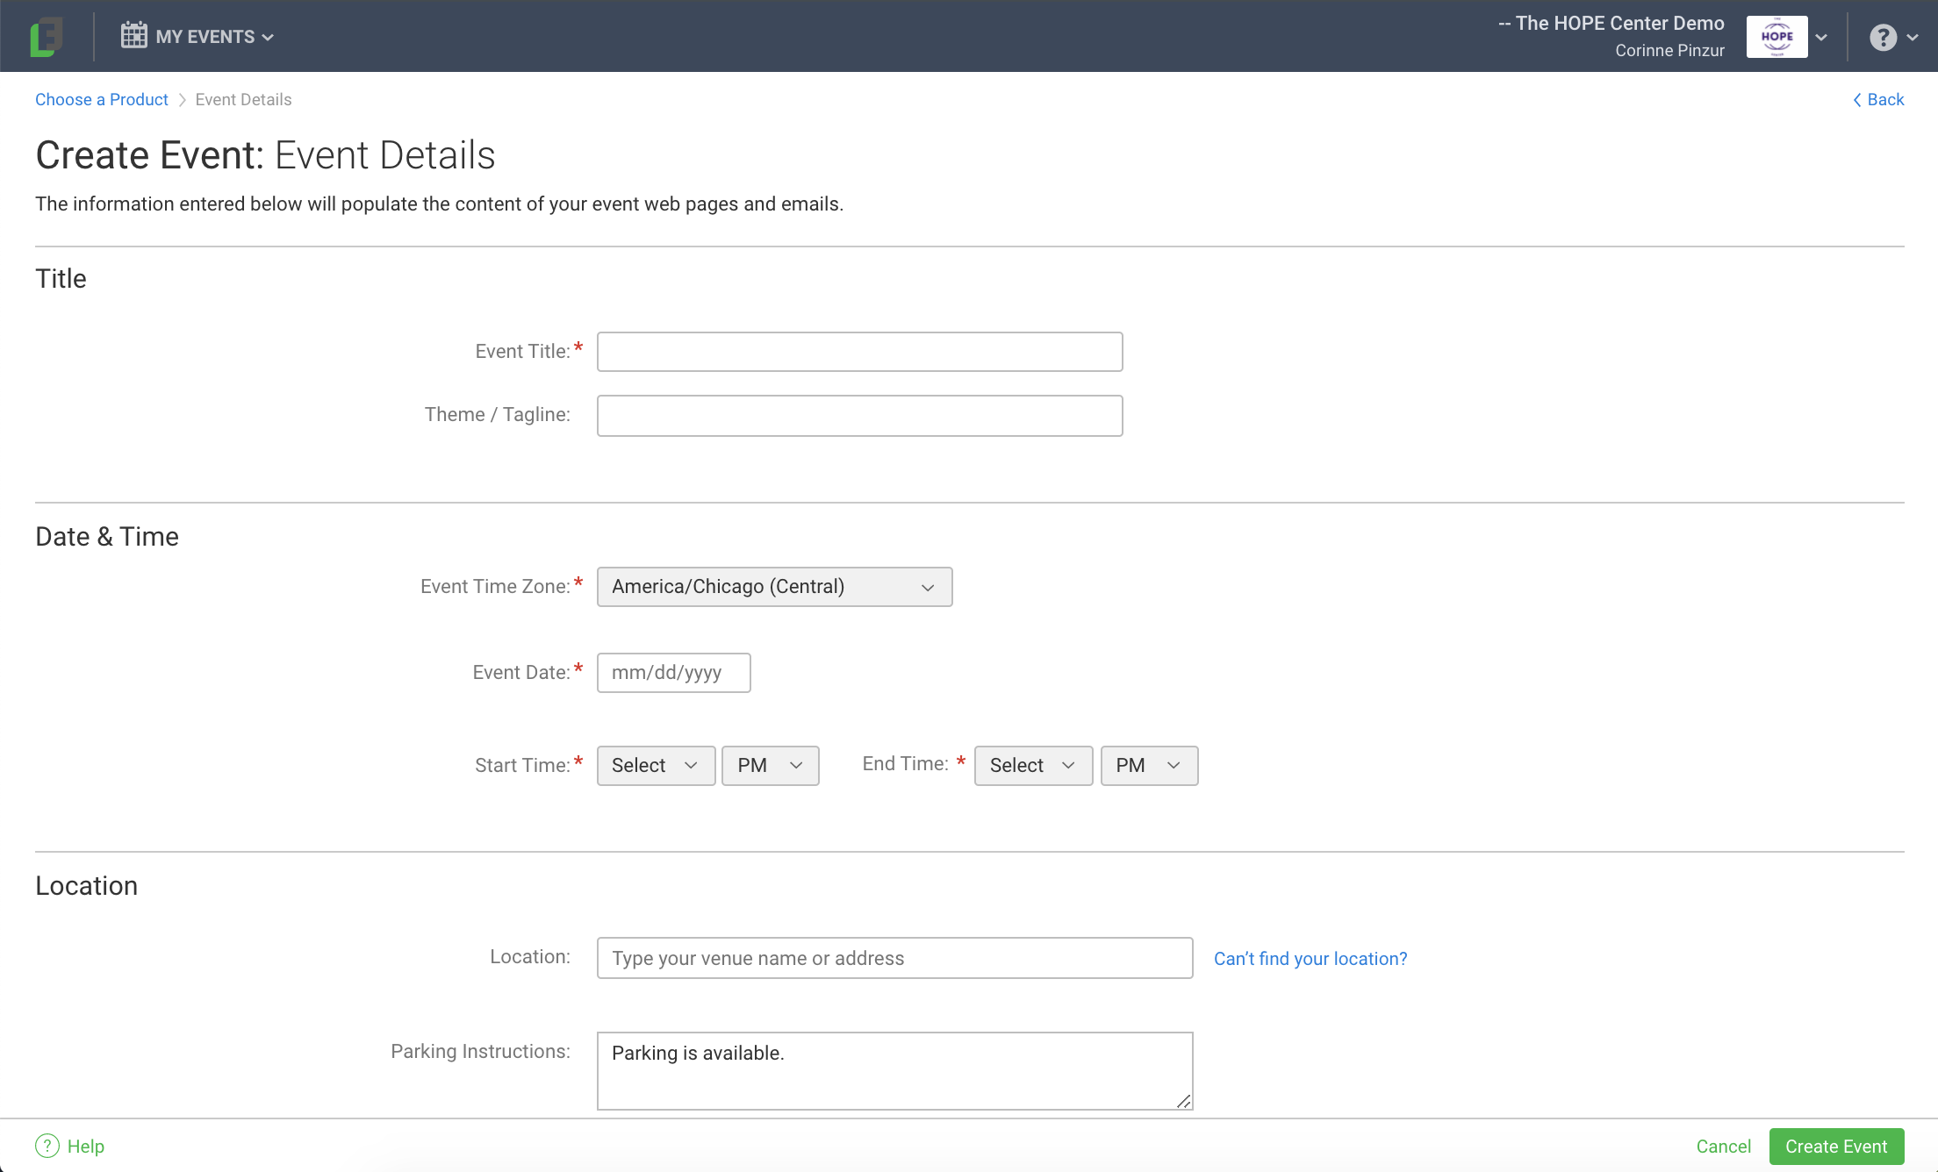Open the Can't find your location link

pos(1310,959)
